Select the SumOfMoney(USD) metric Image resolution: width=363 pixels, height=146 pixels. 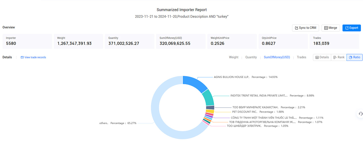point(277,57)
